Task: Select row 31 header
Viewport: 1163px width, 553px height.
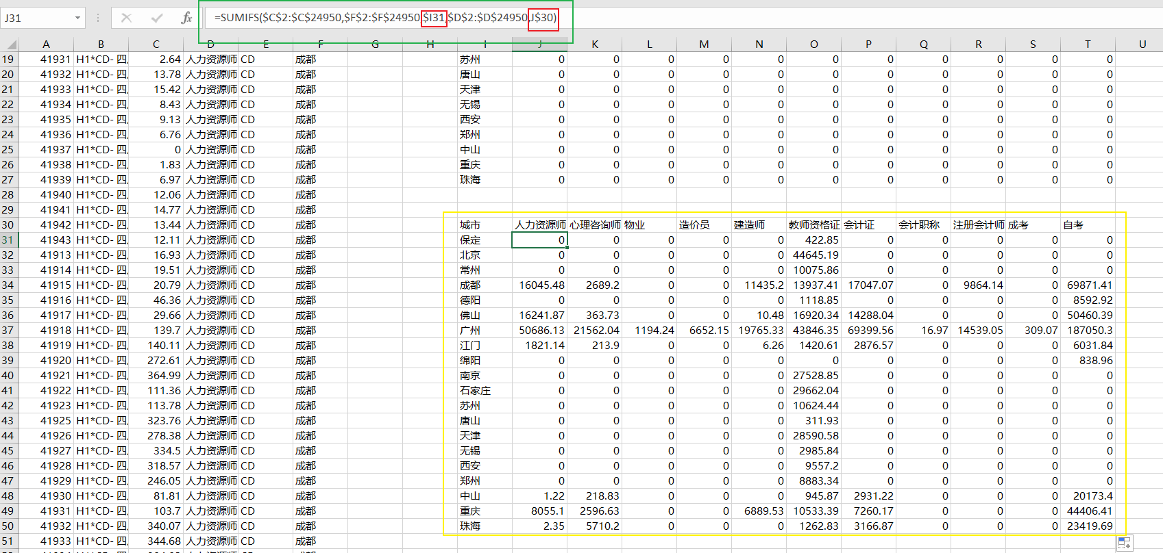Action: coord(8,240)
